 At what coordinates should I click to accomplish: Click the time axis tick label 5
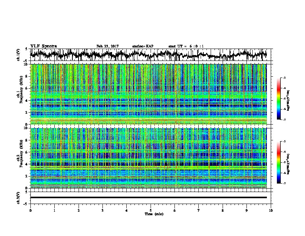tap(151, 211)
